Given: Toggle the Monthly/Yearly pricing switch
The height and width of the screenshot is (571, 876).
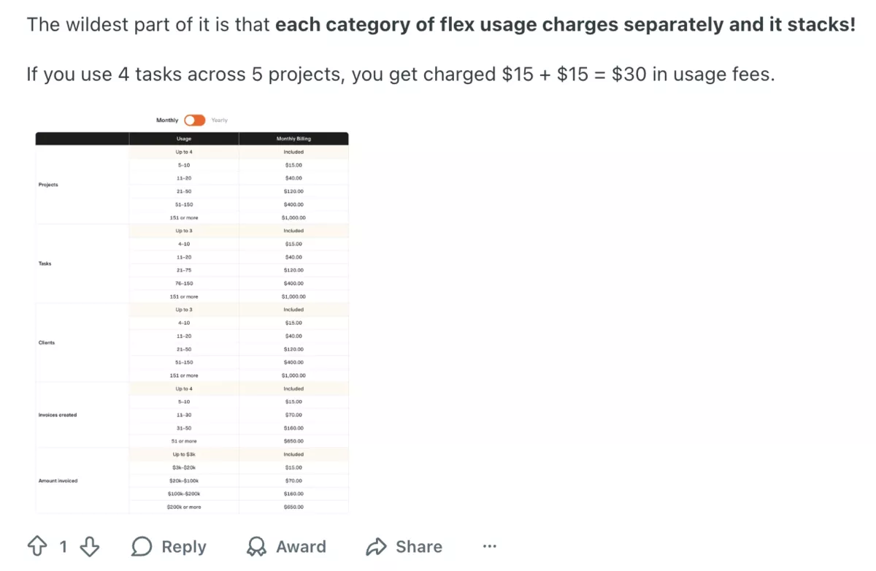Looking at the screenshot, I should [193, 120].
